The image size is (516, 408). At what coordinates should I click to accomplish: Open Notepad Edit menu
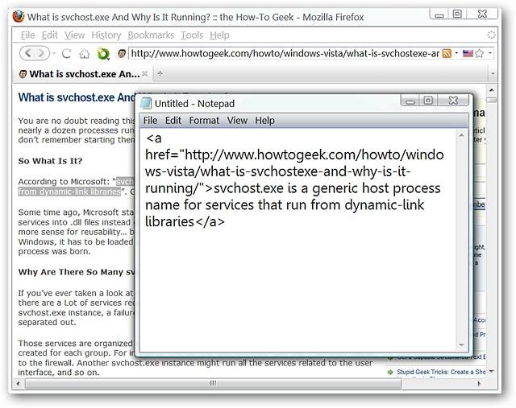173,120
